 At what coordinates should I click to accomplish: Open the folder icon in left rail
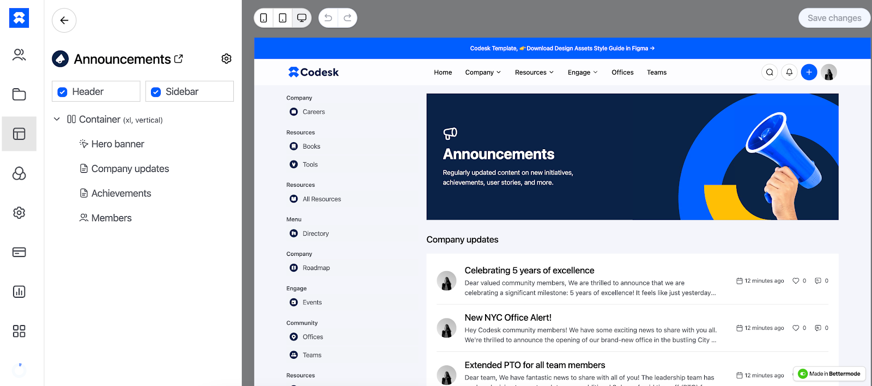pos(19,94)
